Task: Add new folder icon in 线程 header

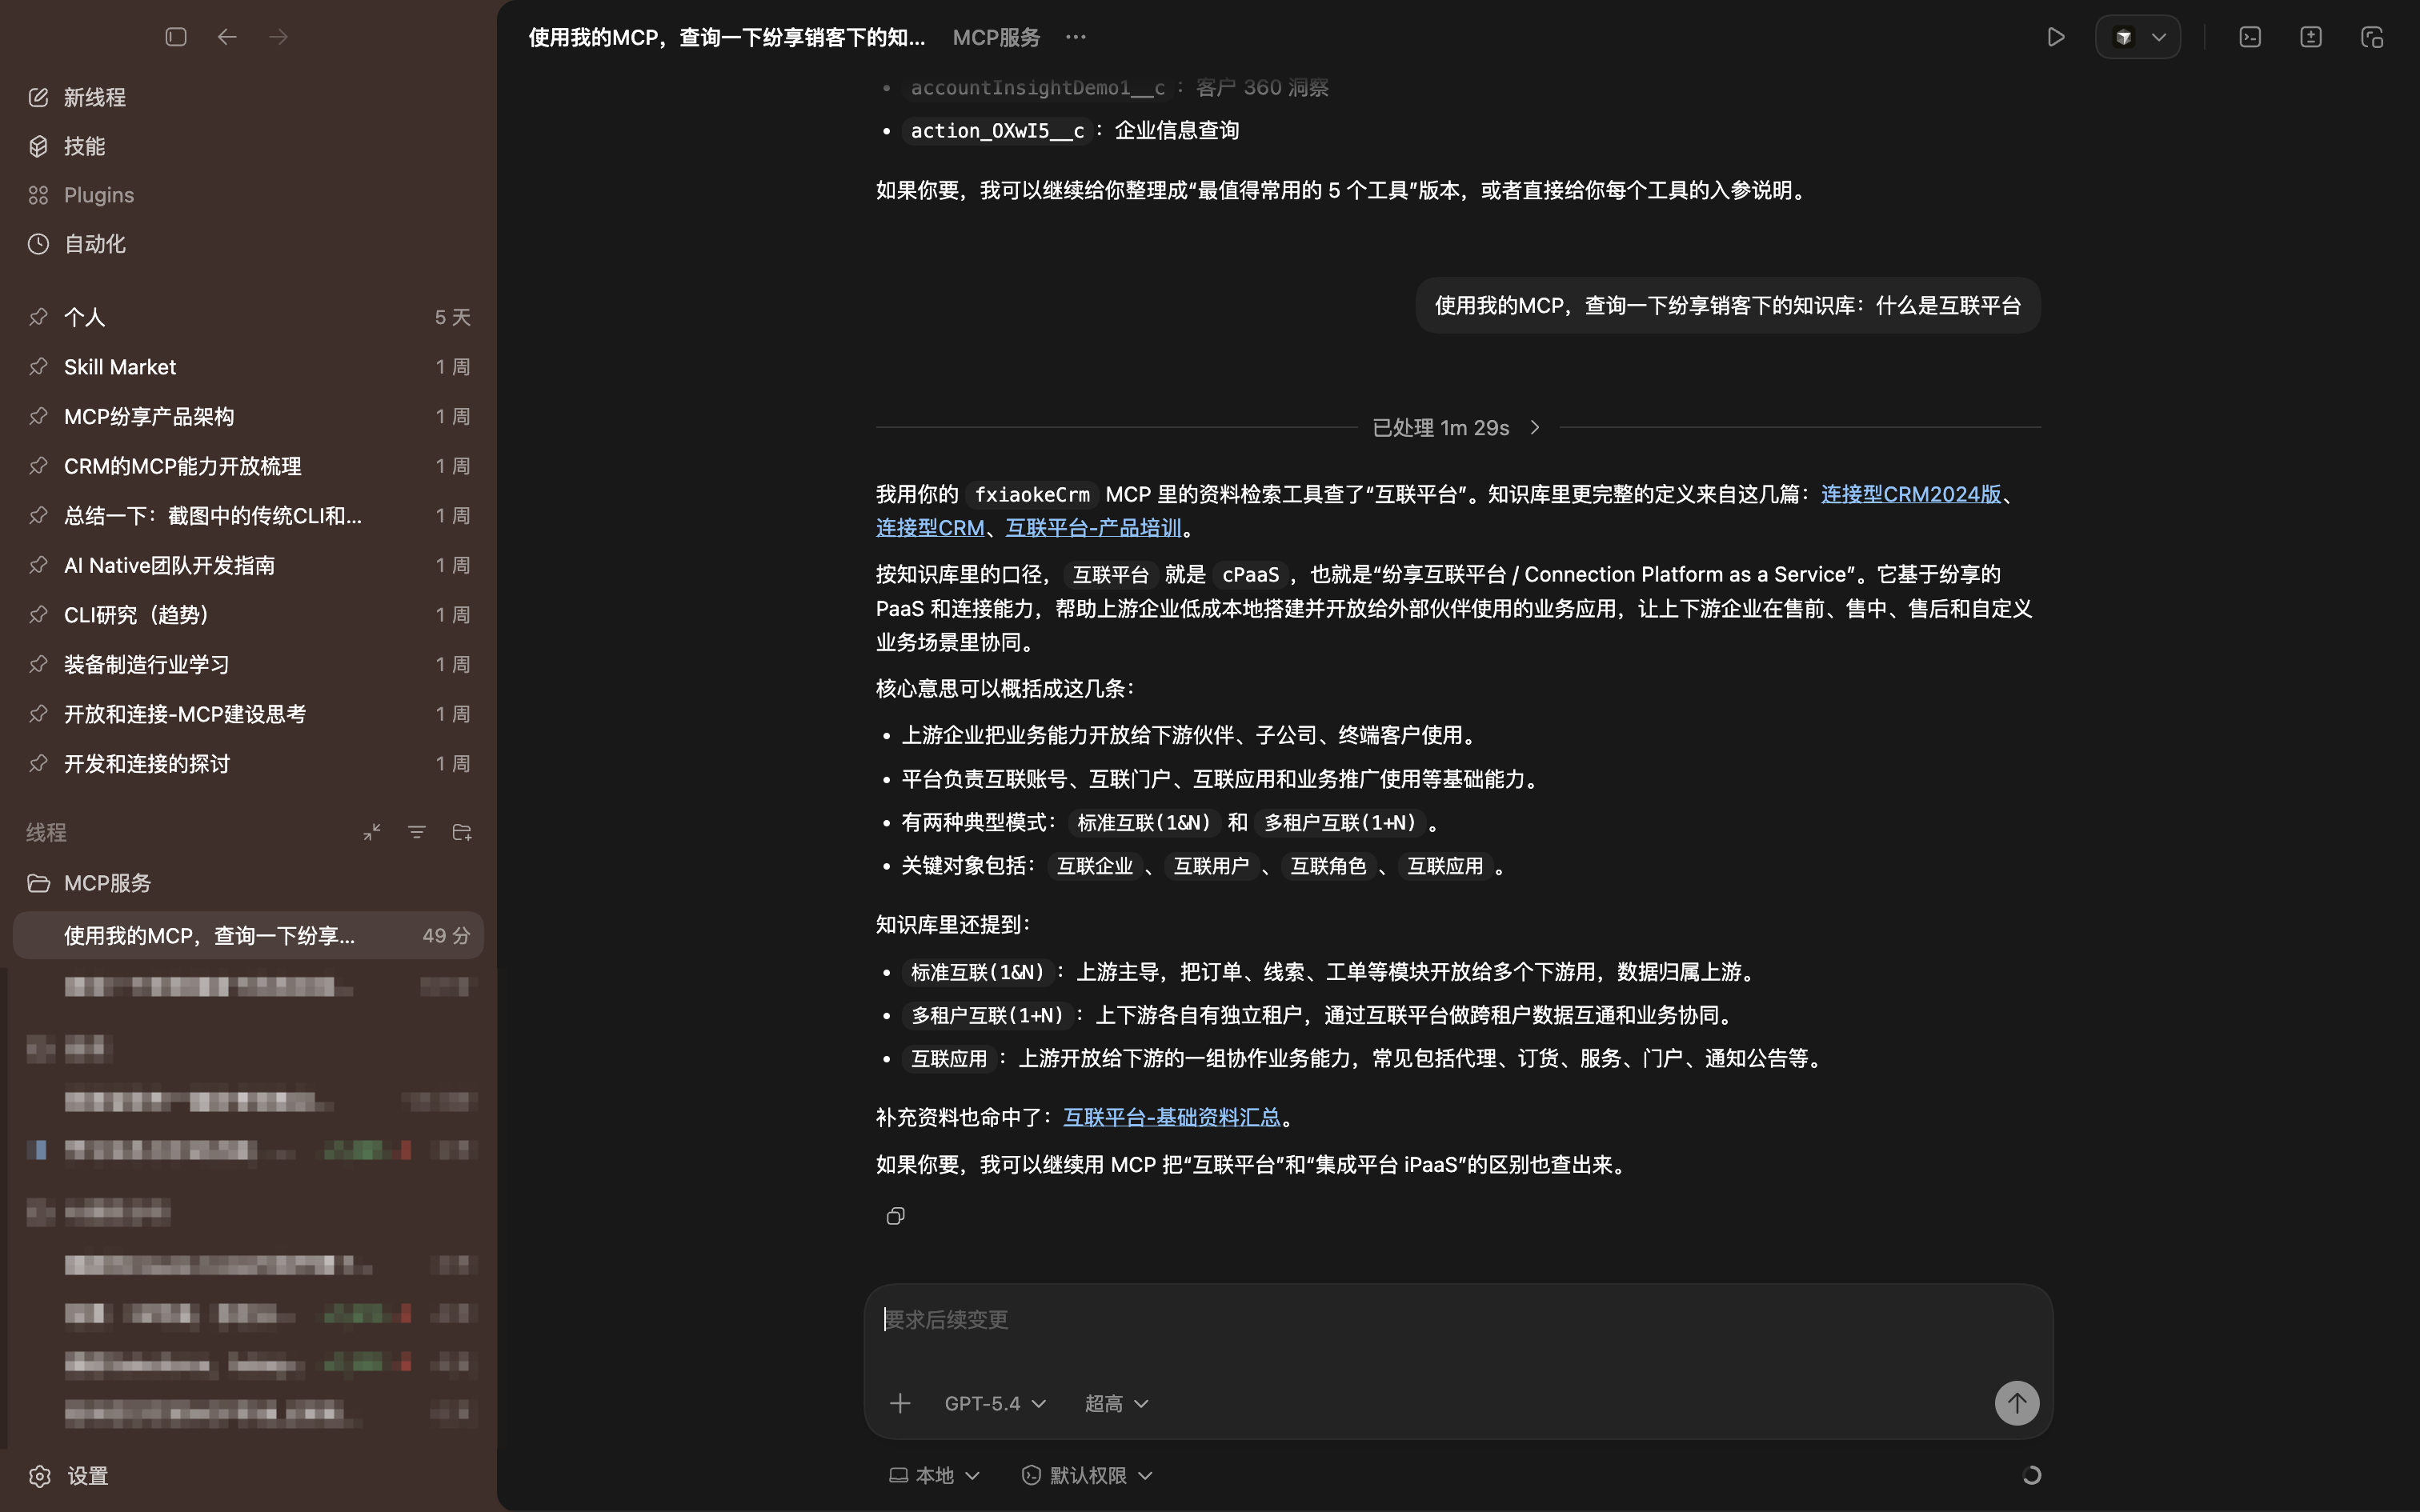Action: click(462, 832)
